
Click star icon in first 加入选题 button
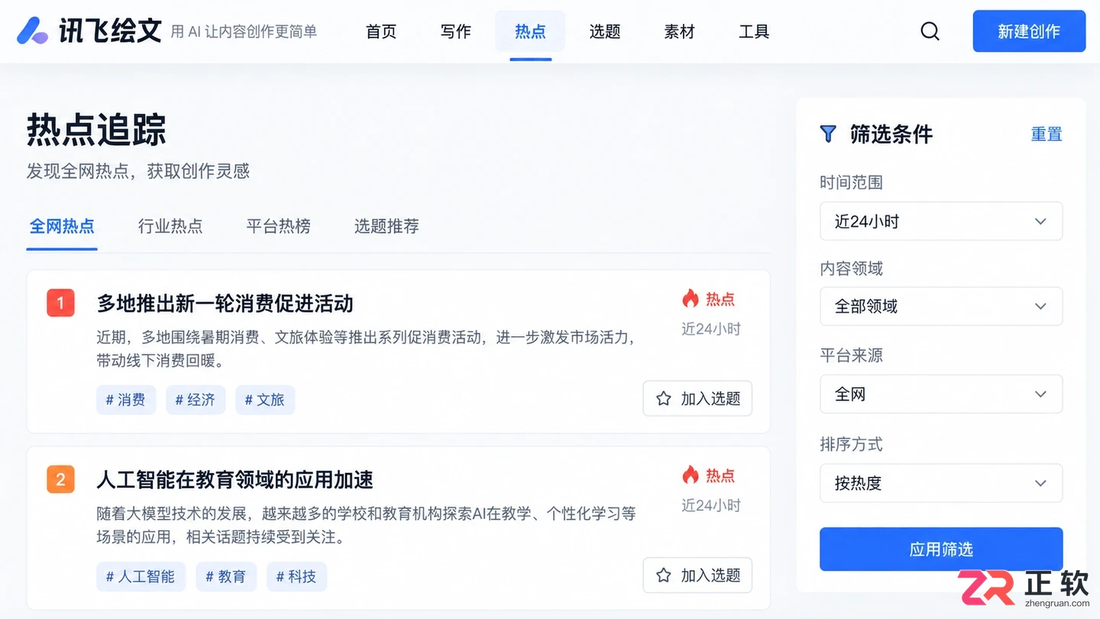pyautogui.click(x=664, y=398)
